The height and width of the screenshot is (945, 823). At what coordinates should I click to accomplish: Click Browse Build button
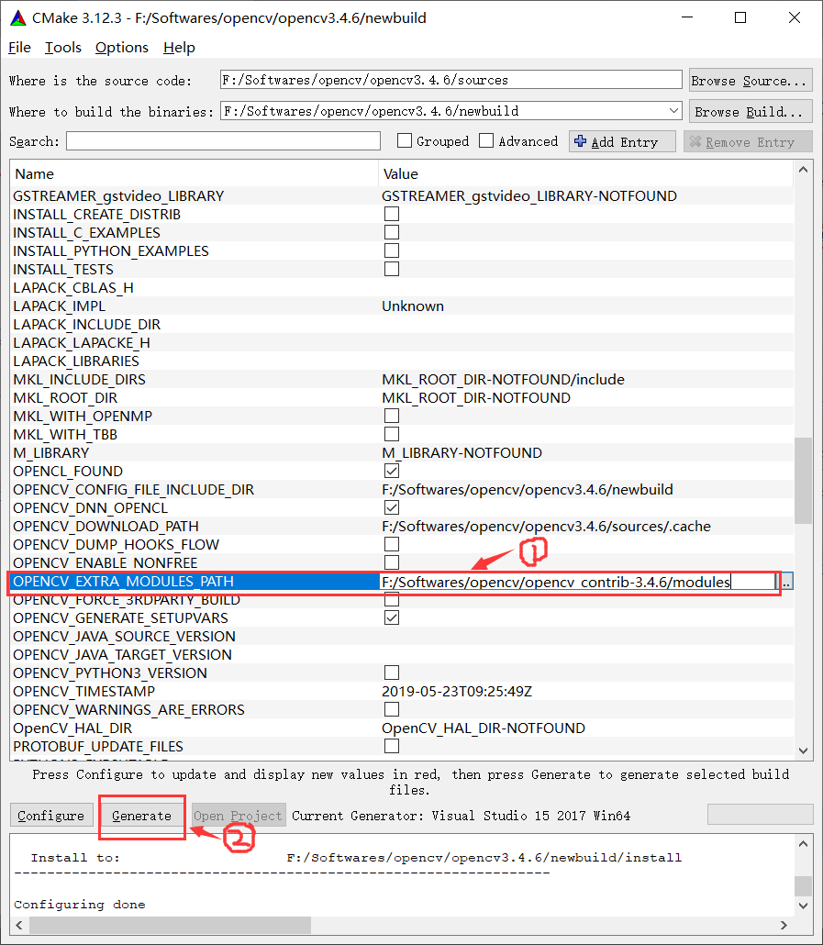pyautogui.click(x=750, y=112)
